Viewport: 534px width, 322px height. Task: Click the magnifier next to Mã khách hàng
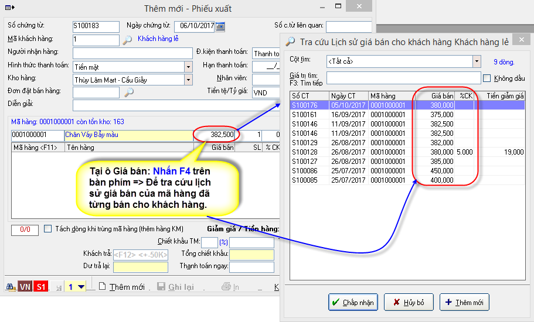(x=127, y=40)
